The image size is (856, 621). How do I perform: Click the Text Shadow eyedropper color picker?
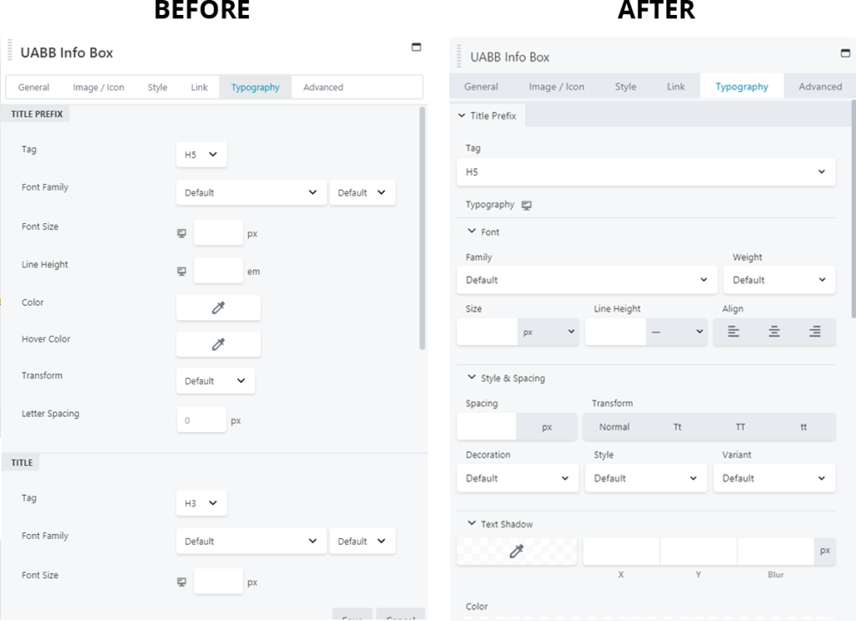pos(517,551)
